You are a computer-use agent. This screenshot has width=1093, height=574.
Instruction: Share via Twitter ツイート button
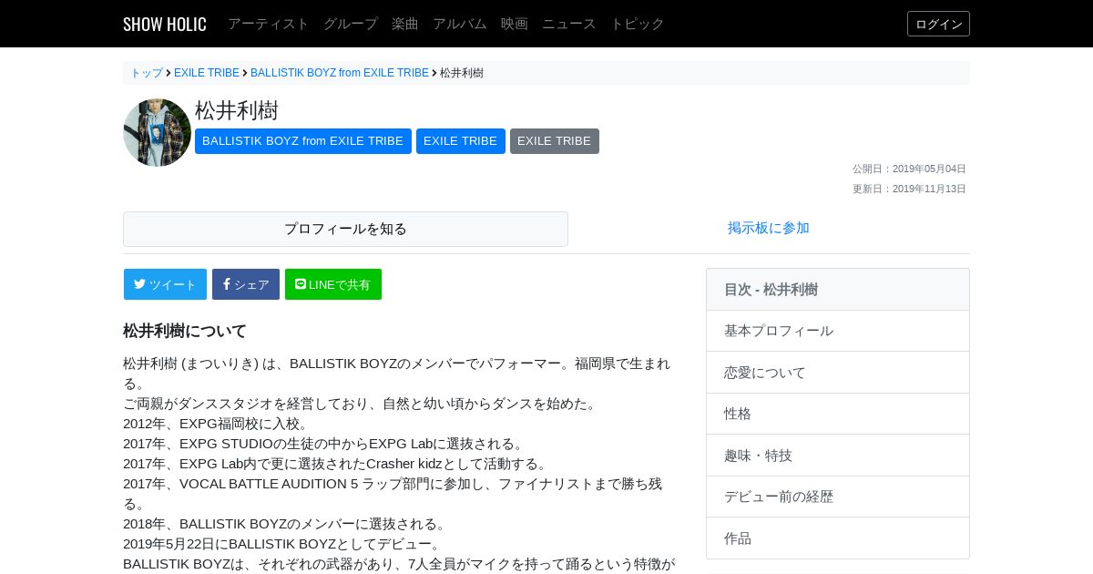pyautogui.click(x=165, y=284)
